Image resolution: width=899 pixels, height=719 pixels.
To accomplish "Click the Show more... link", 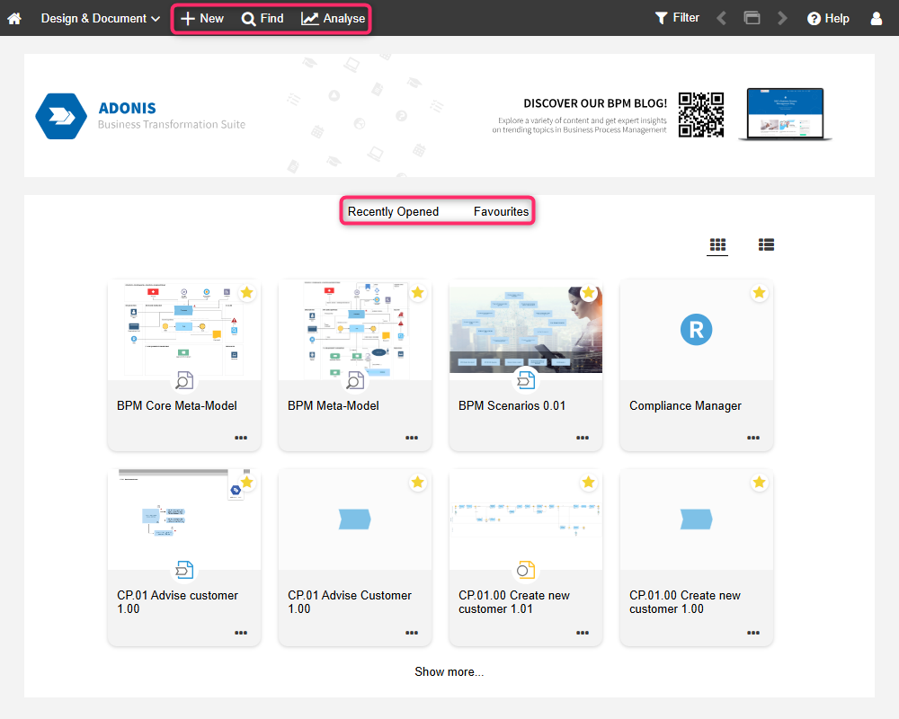I will (449, 671).
